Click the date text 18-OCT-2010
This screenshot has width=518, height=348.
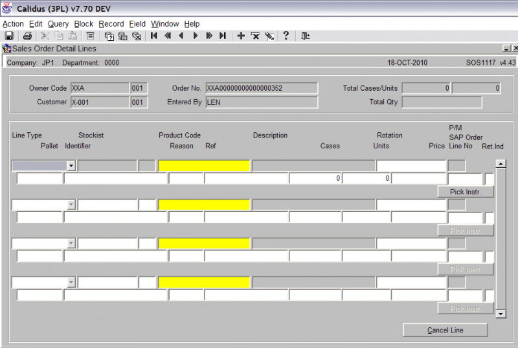click(x=407, y=62)
